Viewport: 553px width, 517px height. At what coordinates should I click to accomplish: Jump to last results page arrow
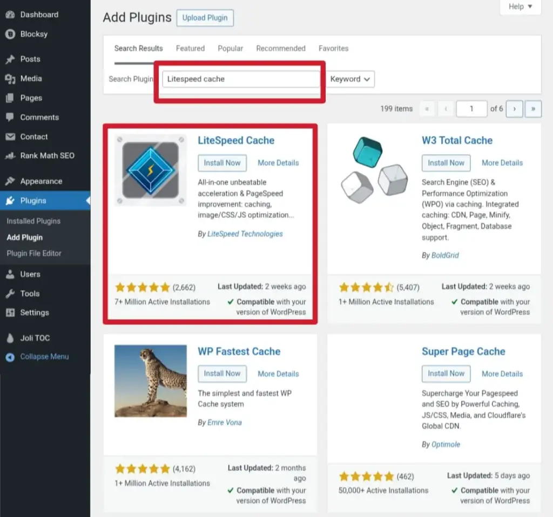(533, 109)
